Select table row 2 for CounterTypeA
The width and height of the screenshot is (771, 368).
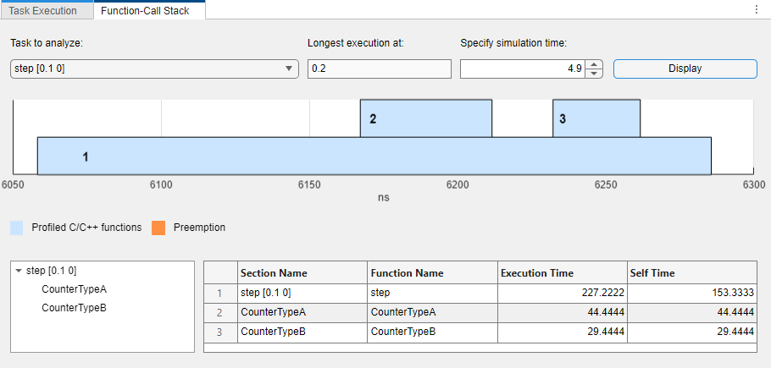[x=302, y=312]
